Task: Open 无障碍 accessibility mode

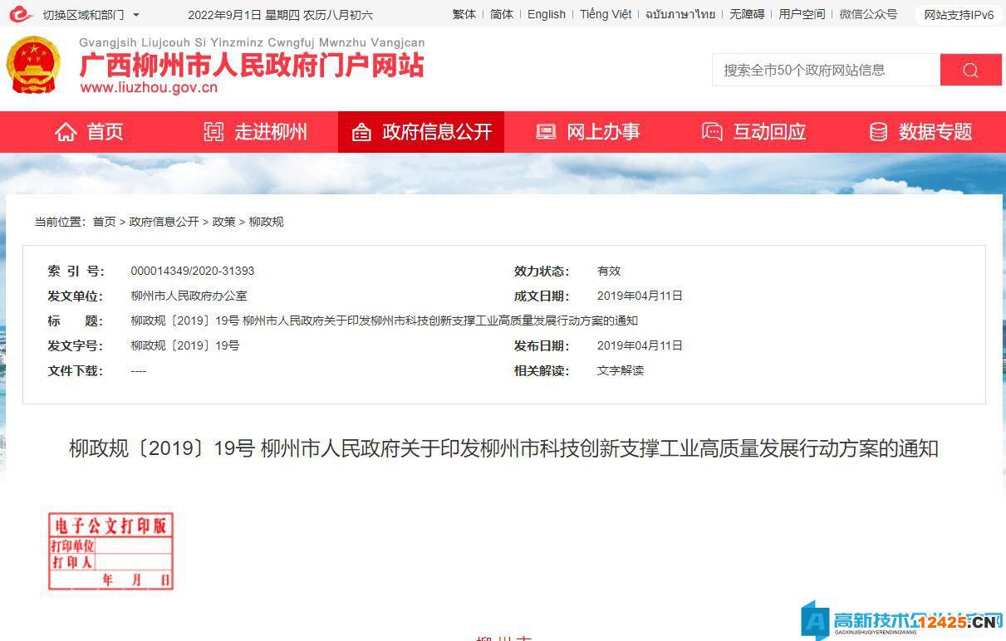Action: tap(747, 14)
